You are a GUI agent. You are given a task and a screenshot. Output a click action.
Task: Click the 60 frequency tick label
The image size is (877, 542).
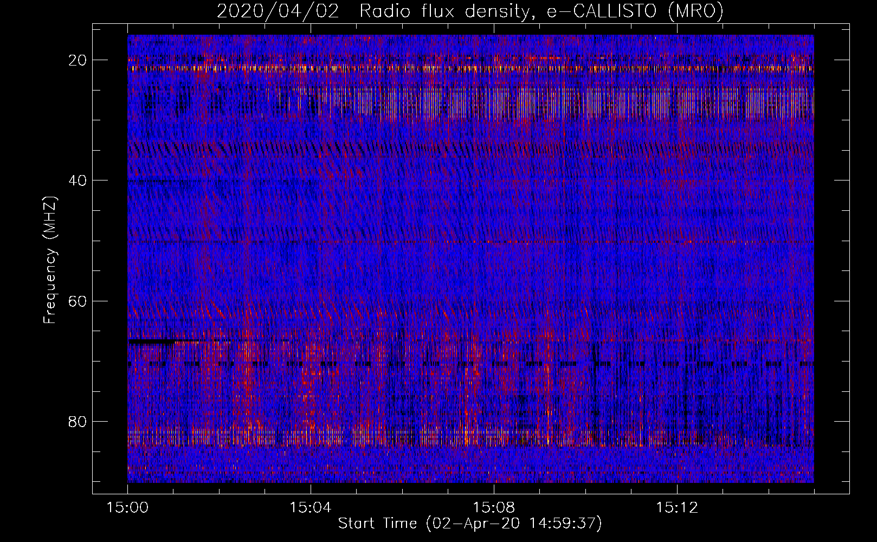(78, 301)
